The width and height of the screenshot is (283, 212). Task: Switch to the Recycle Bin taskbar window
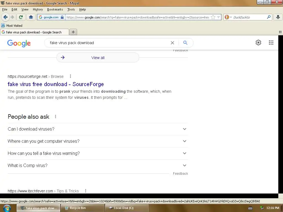coord(83,208)
